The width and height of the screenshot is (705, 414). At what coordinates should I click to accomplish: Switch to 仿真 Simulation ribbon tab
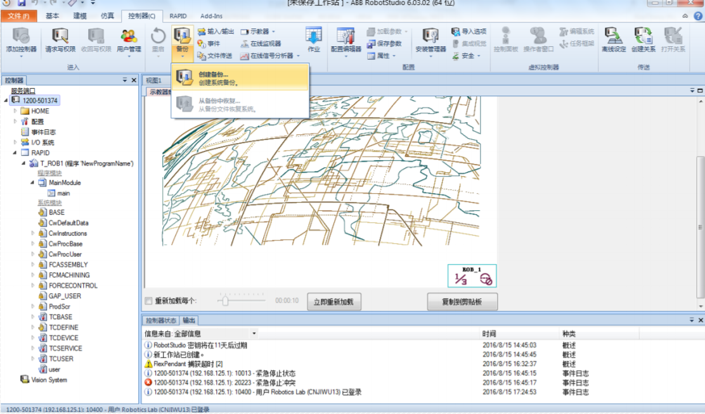tap(107, 16)
